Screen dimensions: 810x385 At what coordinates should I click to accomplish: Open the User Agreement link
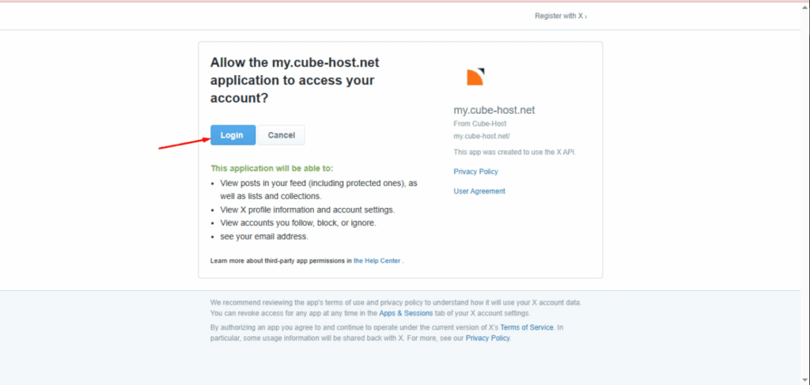pyautogui.click(x=479, y=191)
